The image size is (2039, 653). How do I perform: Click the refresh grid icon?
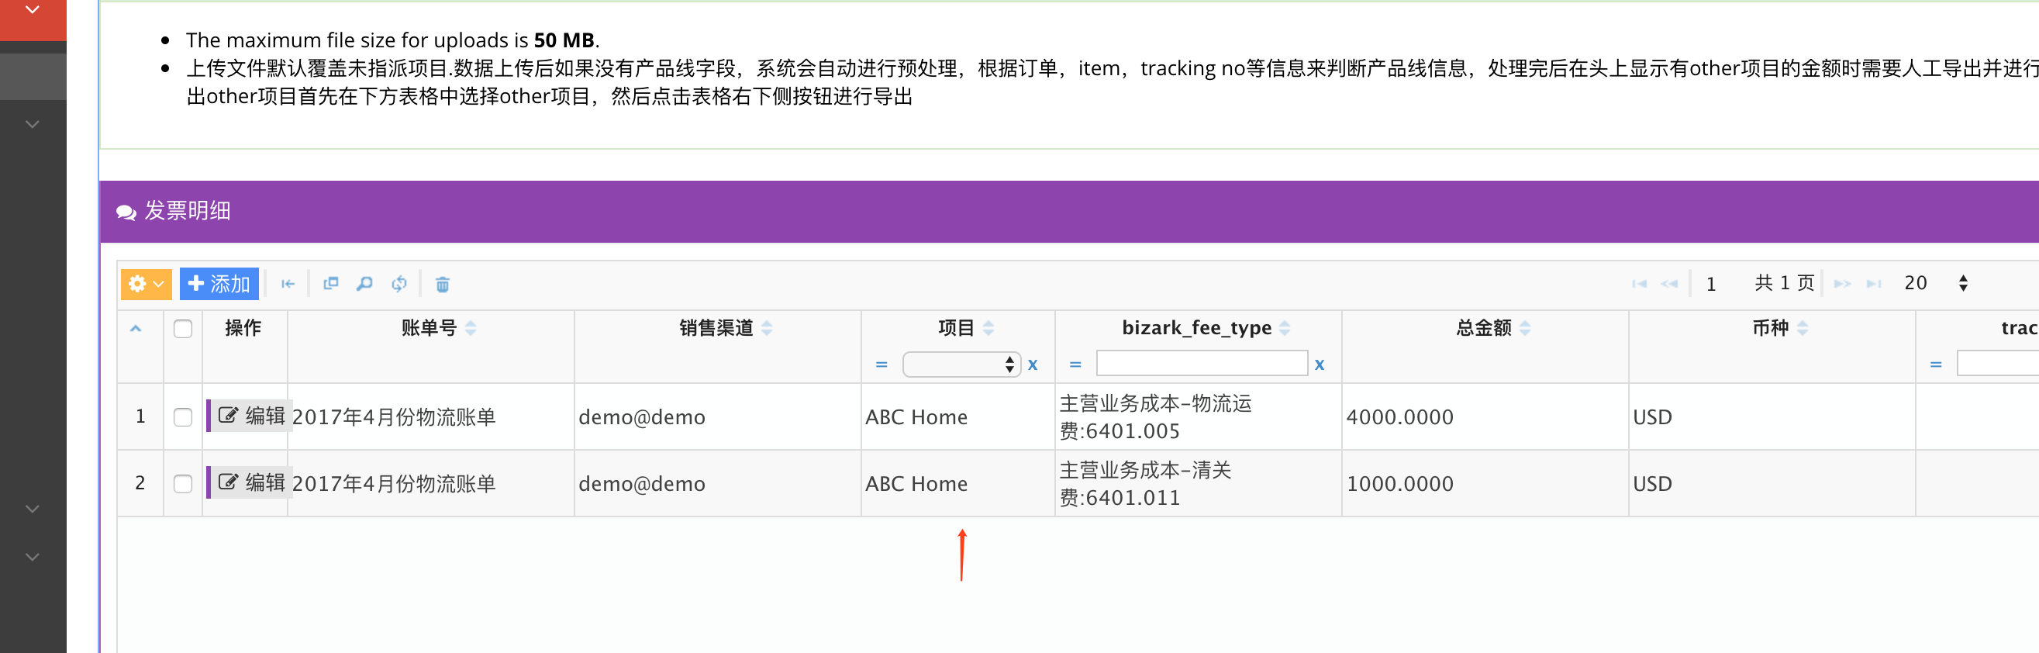399,284
